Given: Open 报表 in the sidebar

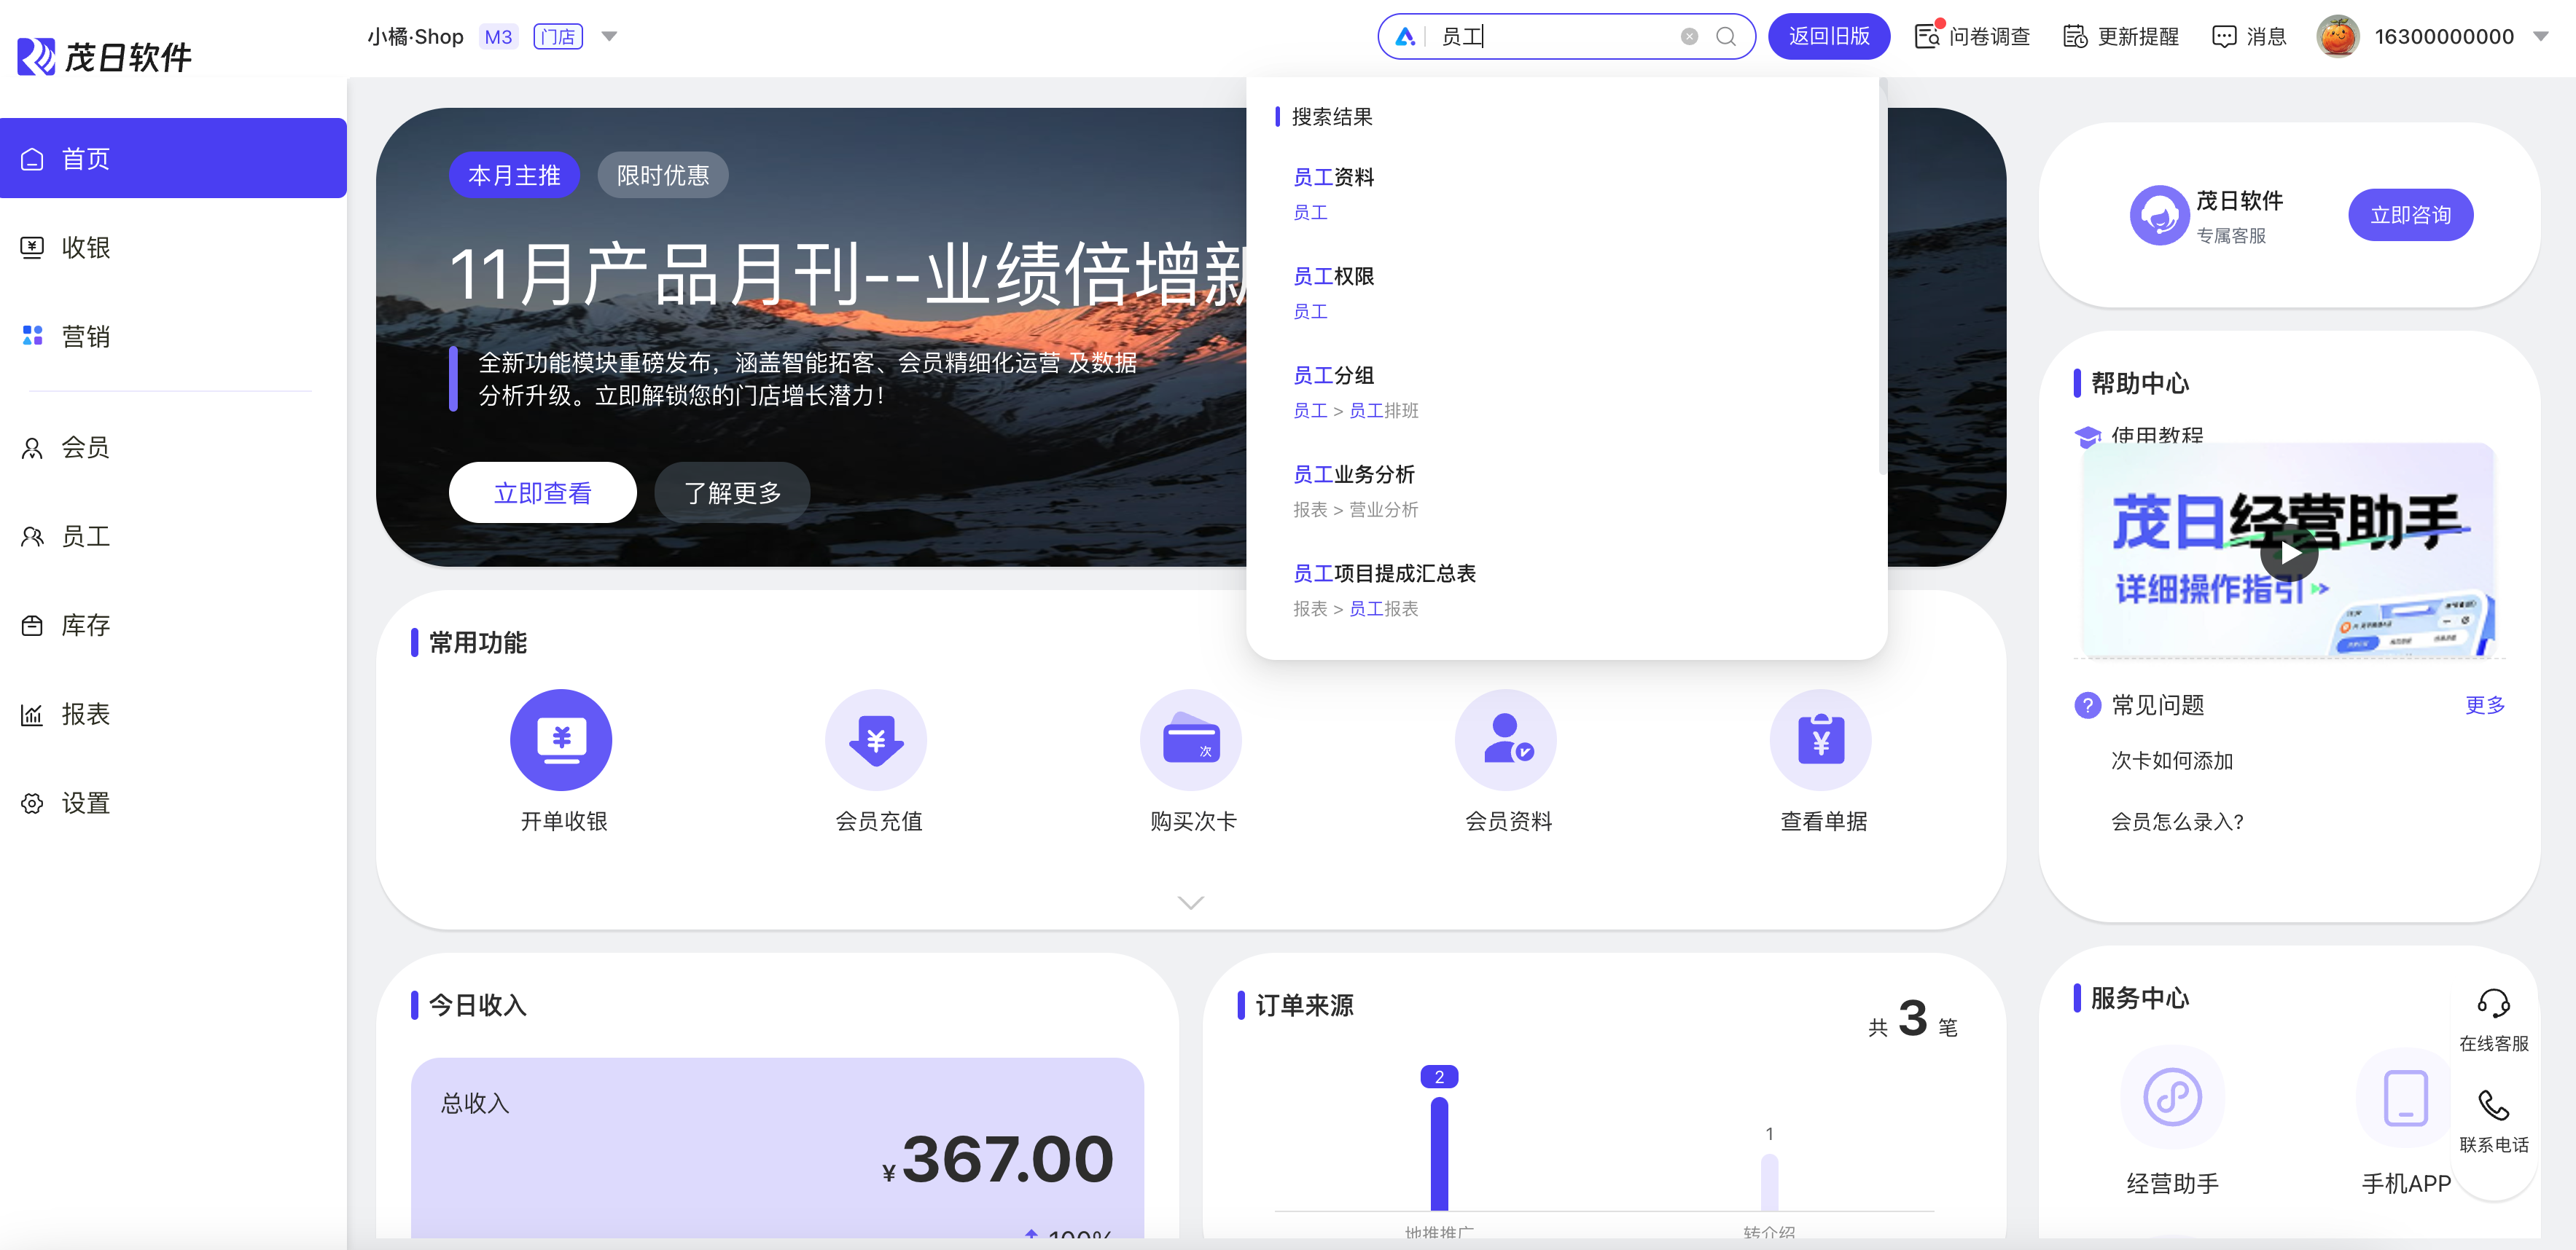Looking at the screenshot, I should click(85, 715).
